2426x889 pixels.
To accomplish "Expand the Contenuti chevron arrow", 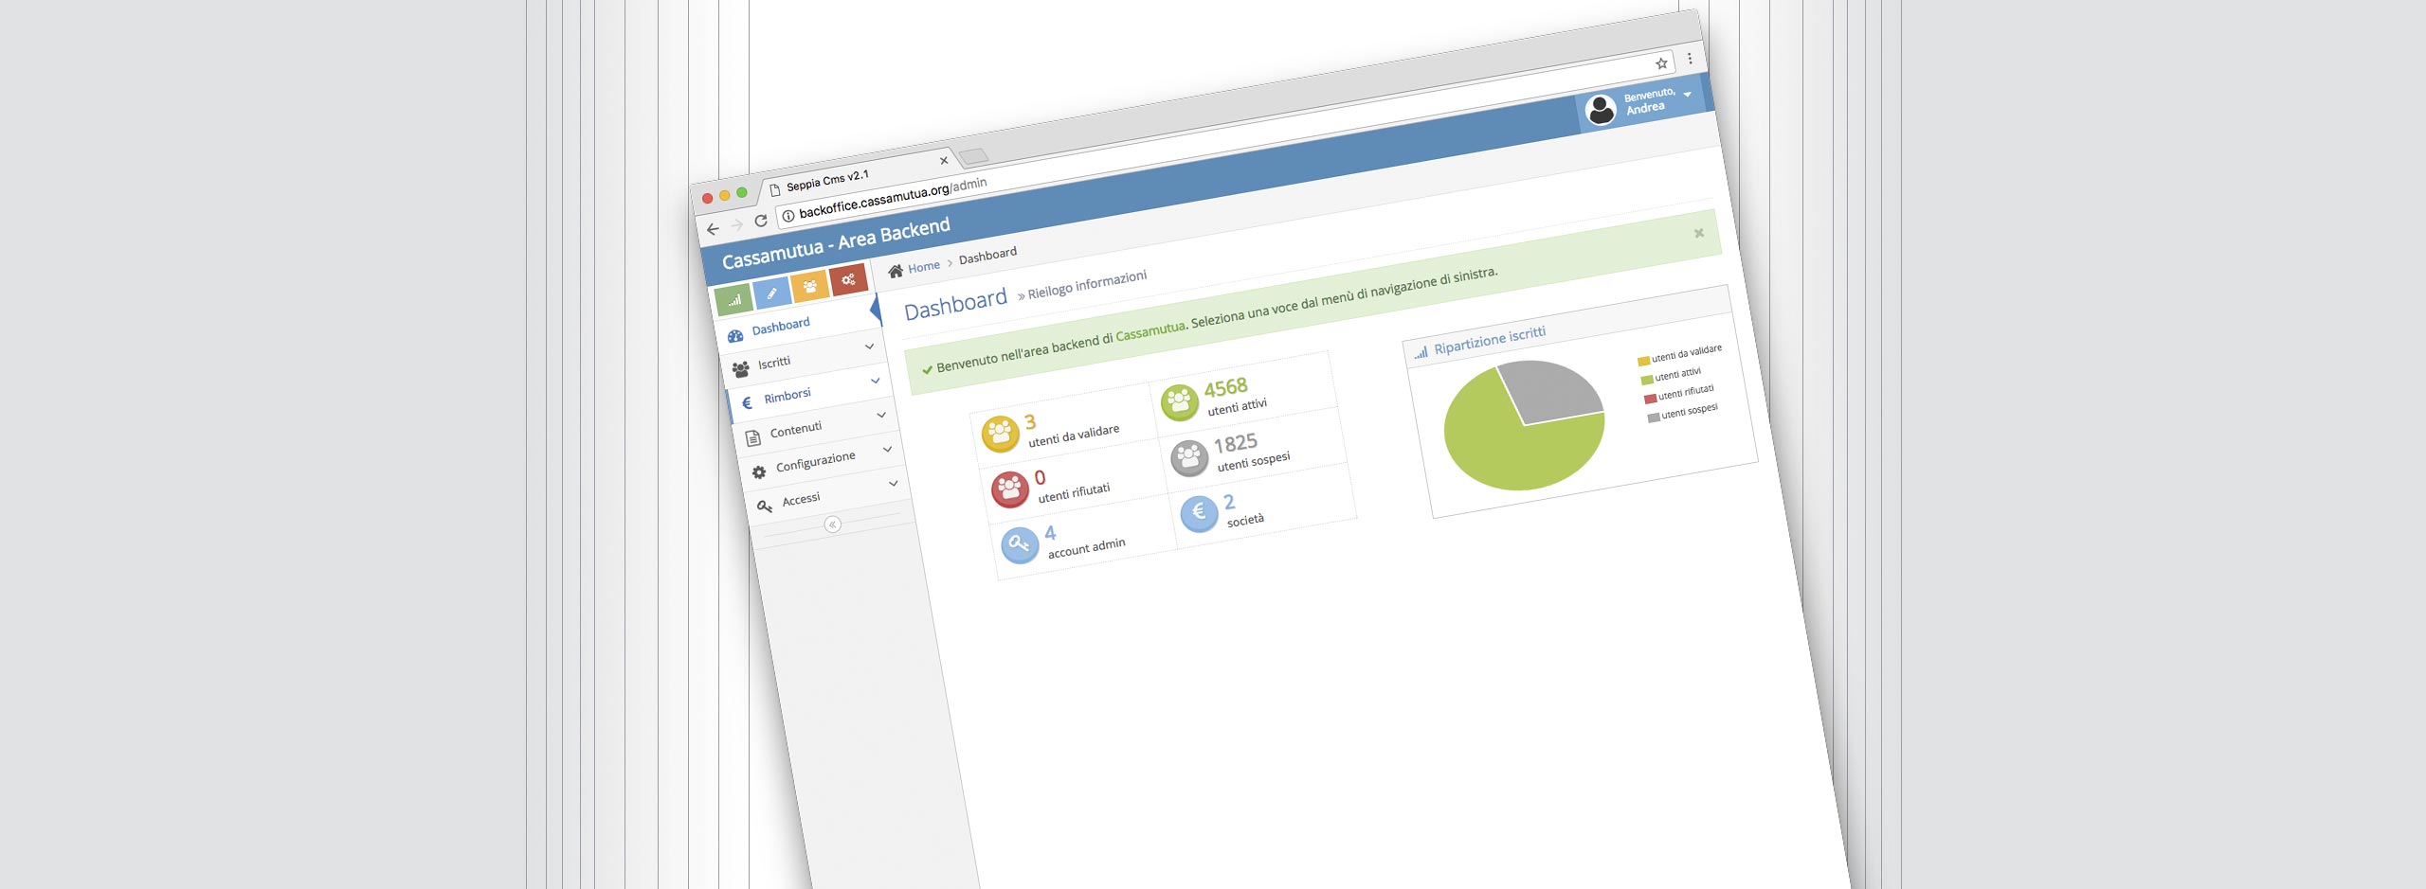I will click(881, 415).
